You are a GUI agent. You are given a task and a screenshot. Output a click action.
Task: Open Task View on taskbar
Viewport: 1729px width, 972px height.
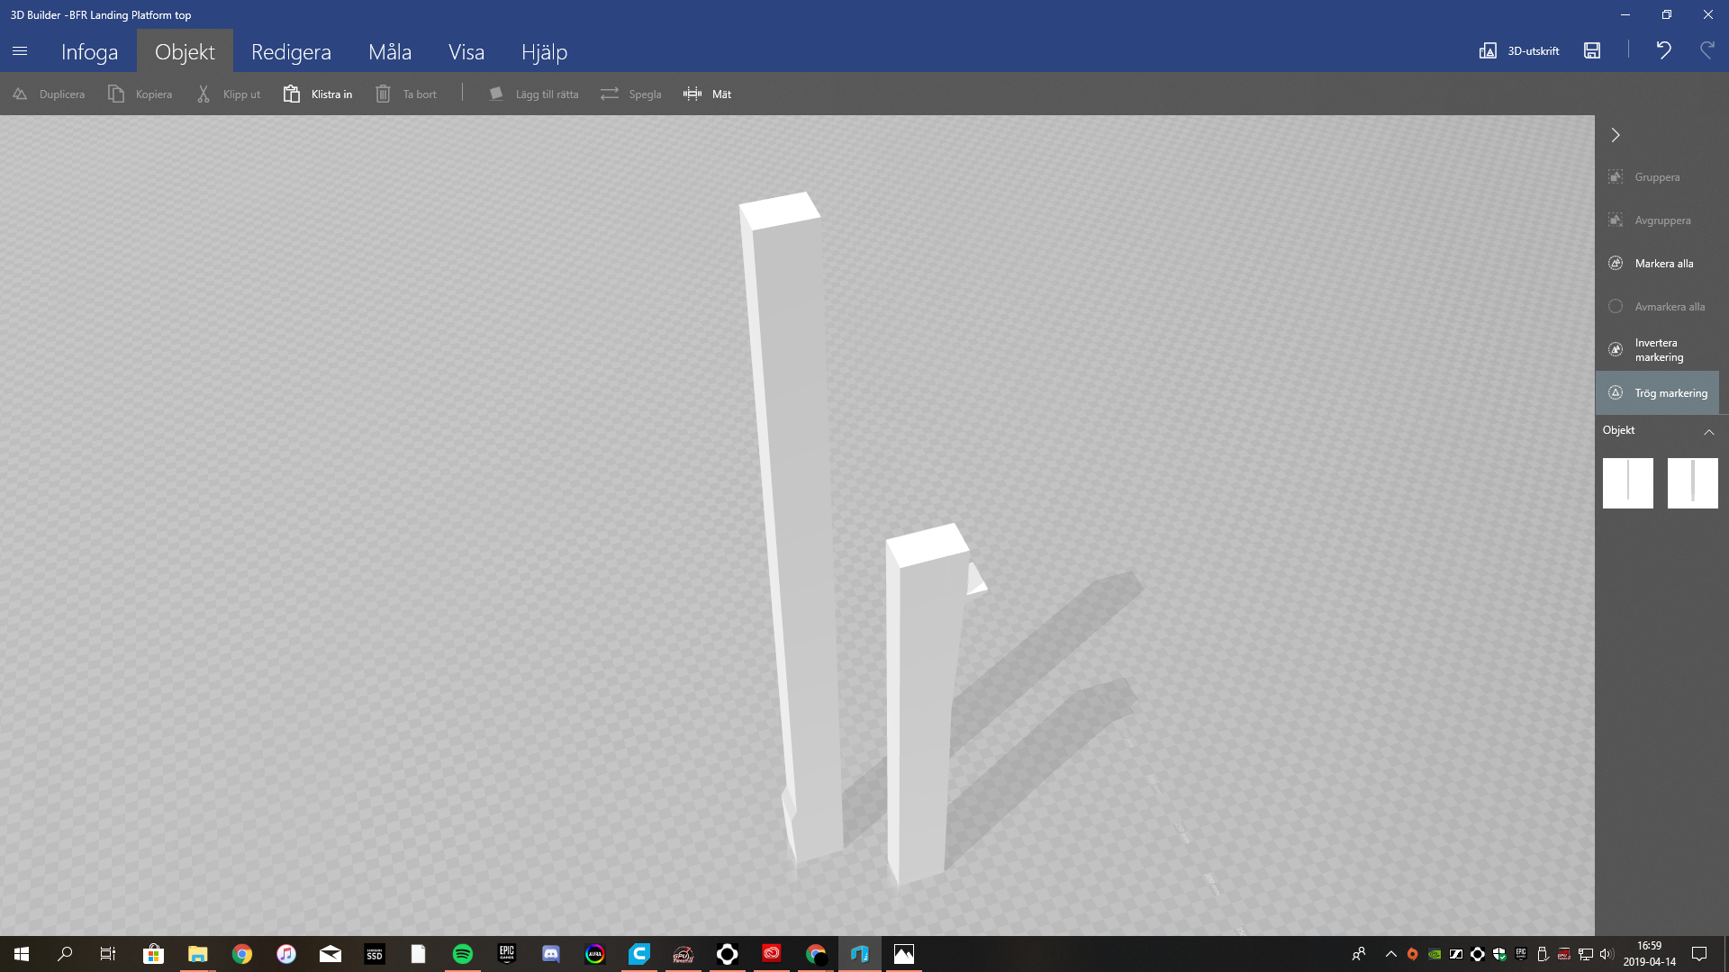108,954
